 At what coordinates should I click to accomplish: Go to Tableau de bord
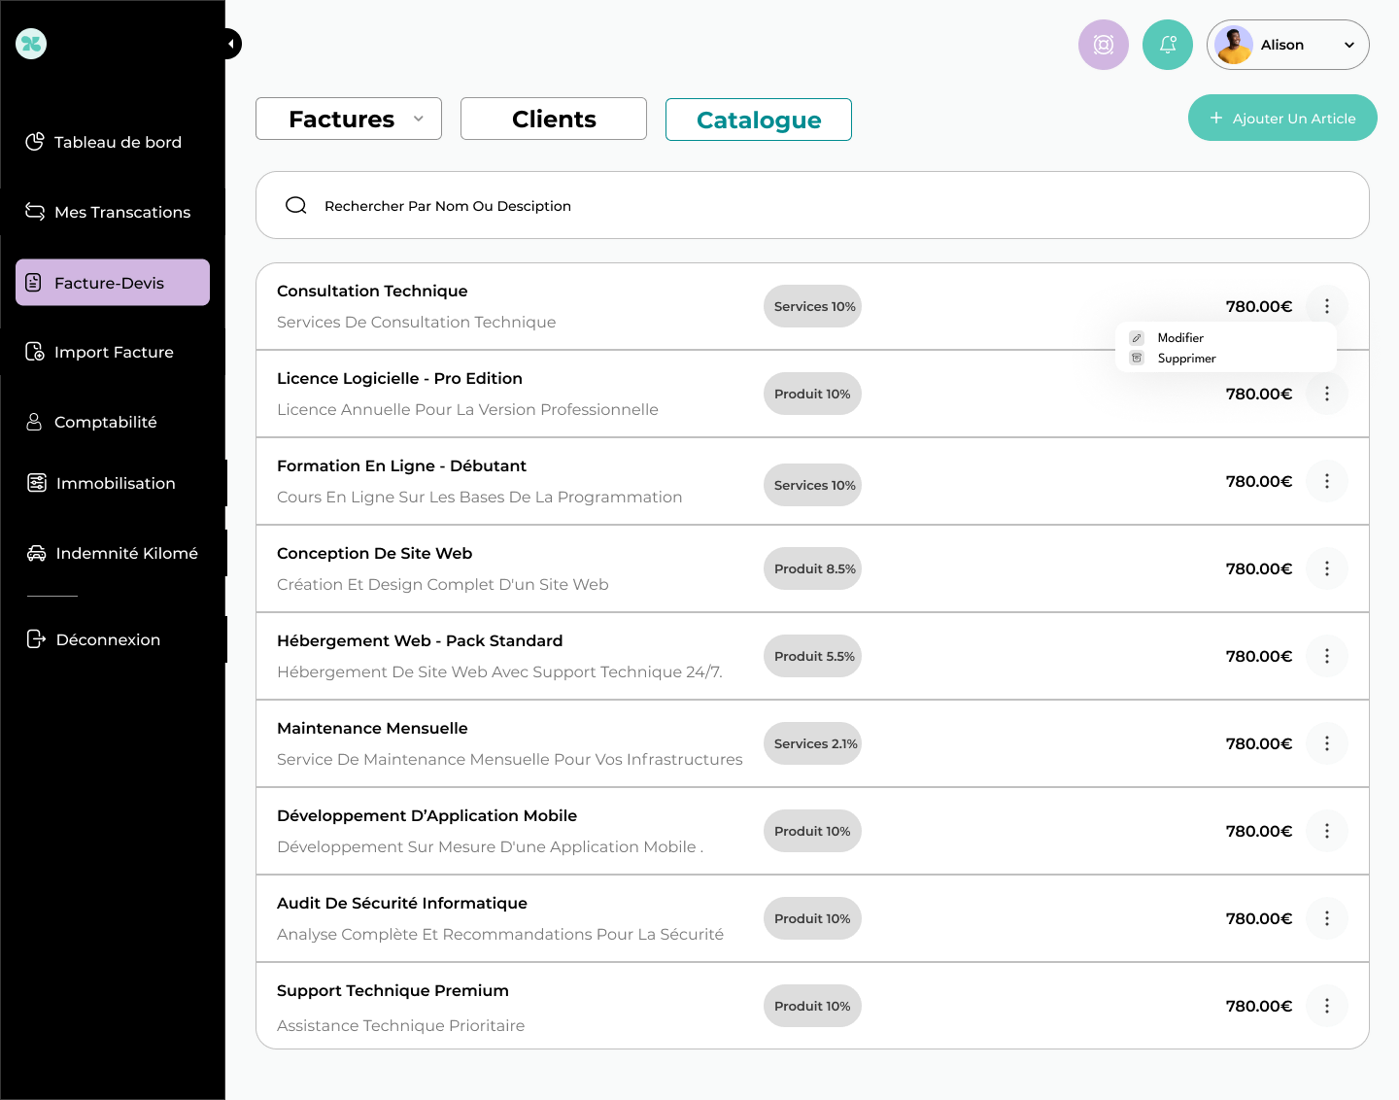pyautogui.click(x=117, y=142)
